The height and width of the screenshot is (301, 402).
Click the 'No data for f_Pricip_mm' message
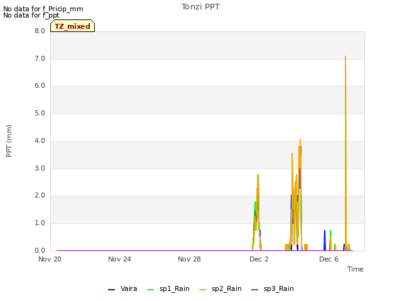coord(43,9)
